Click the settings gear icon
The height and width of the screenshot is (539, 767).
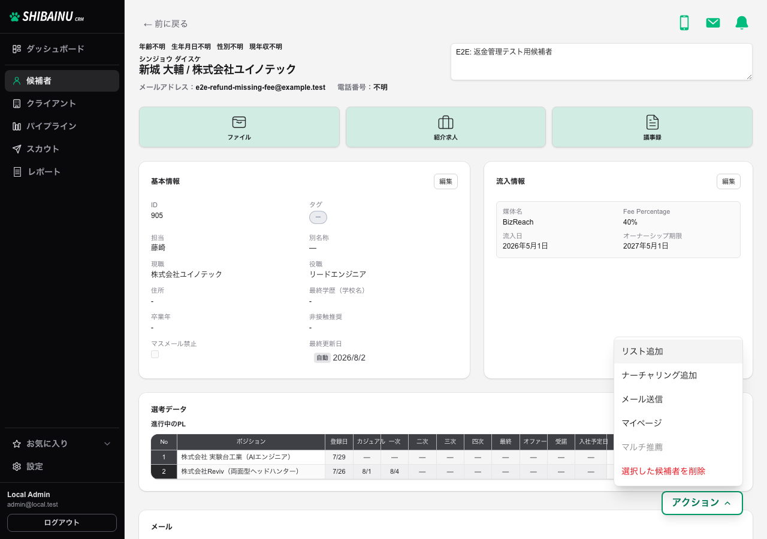point(17,467)
